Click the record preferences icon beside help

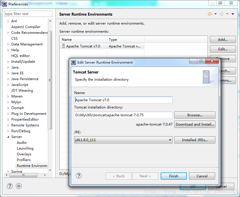tap(19, 186)
